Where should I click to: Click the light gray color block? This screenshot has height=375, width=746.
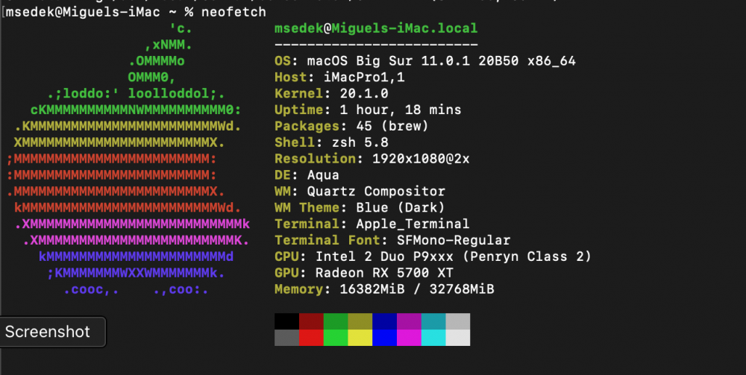[x=458, y=321]
